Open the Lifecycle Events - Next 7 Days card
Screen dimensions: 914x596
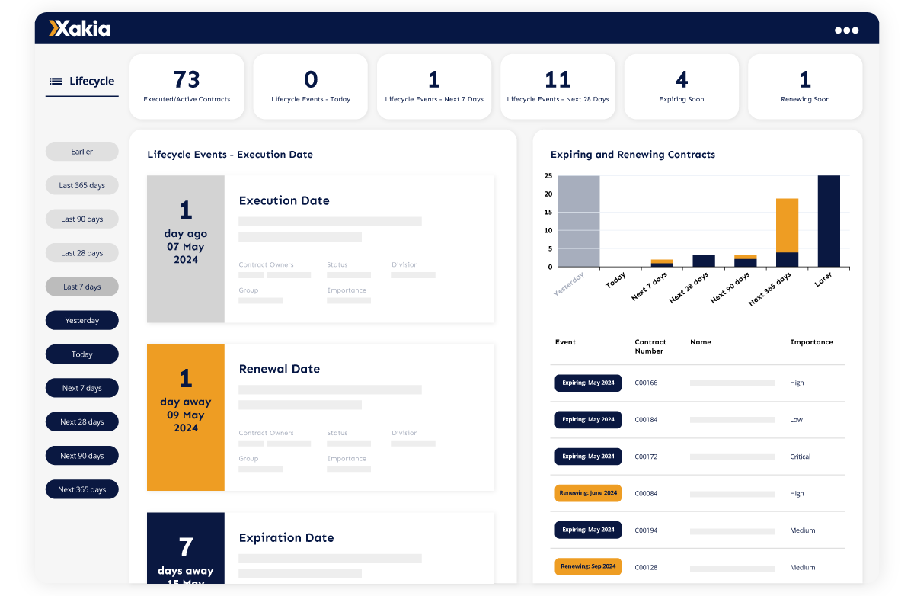tap(434, 86)
